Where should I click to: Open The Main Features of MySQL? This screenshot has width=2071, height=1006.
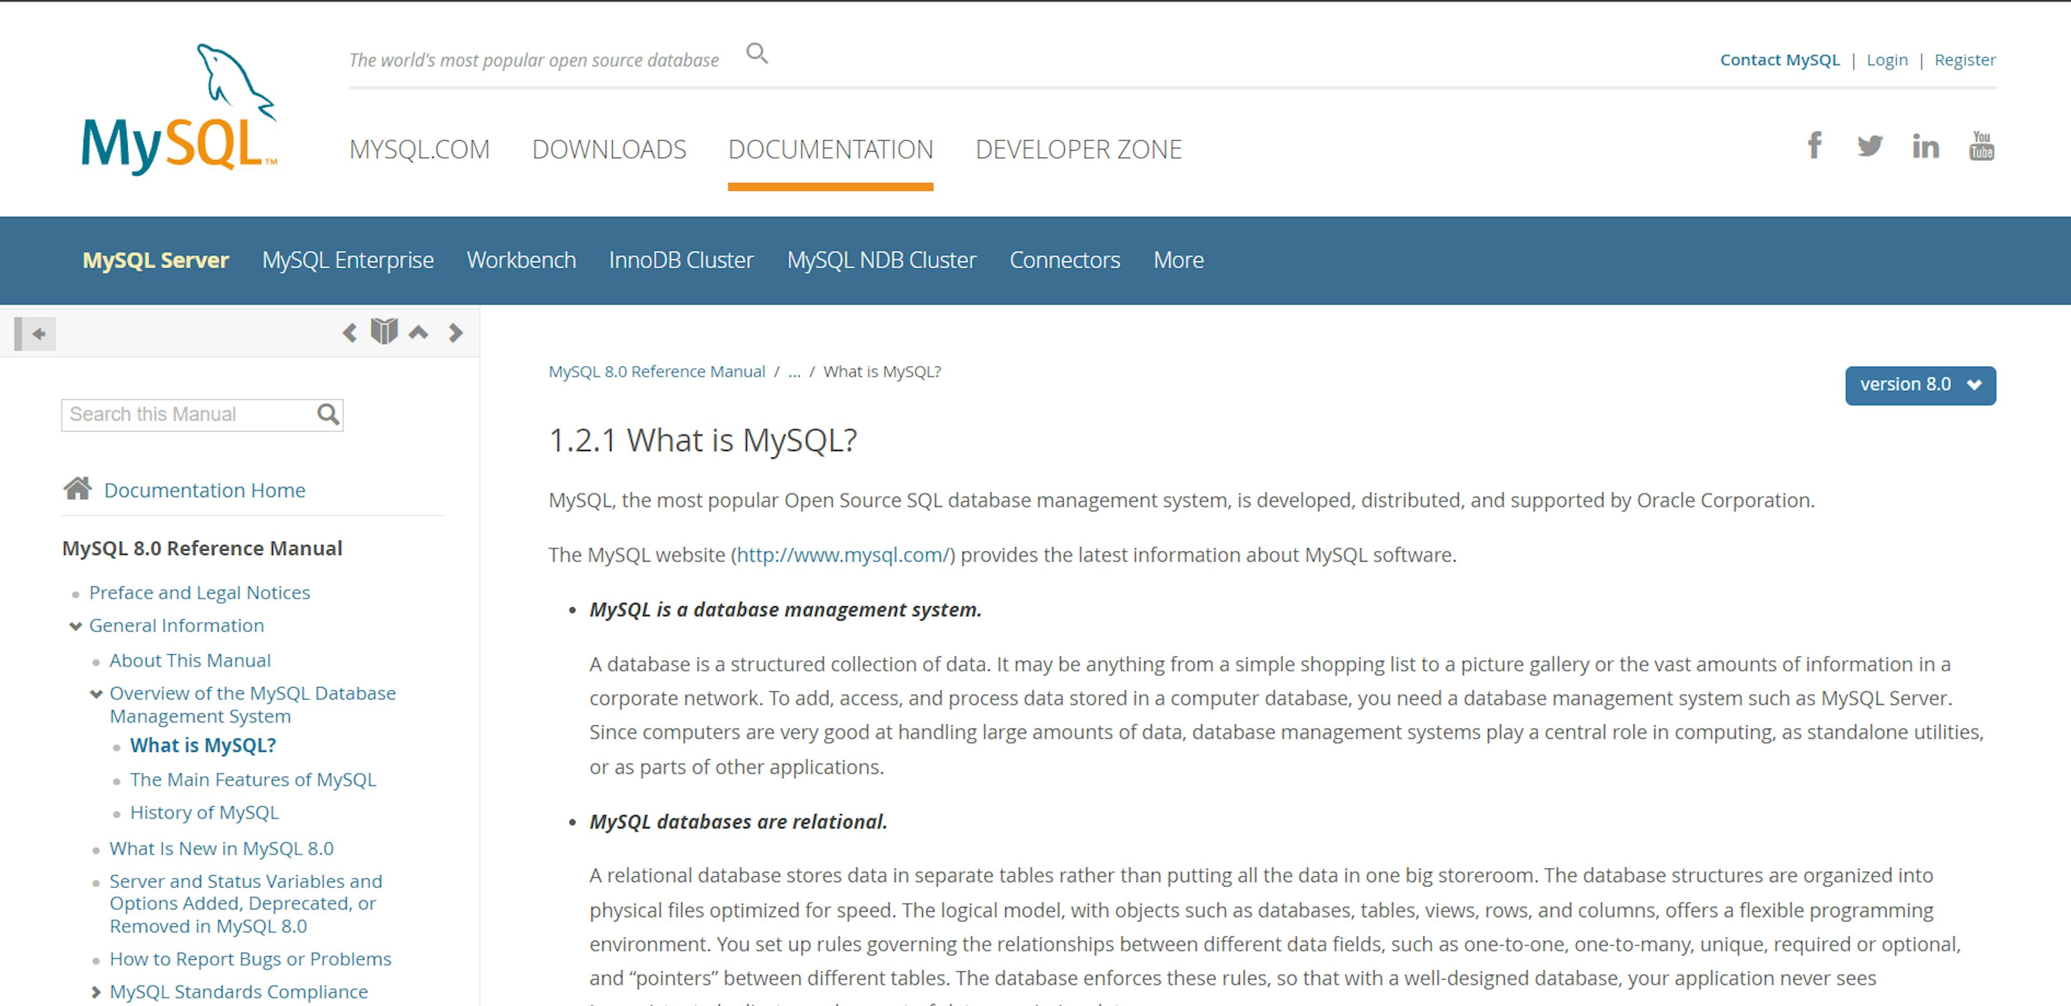252,780
